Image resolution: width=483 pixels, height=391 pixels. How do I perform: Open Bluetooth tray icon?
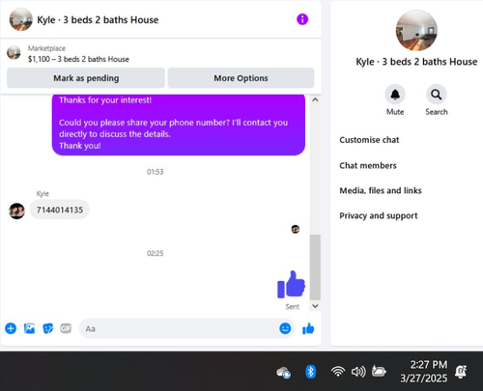point(310,372)
